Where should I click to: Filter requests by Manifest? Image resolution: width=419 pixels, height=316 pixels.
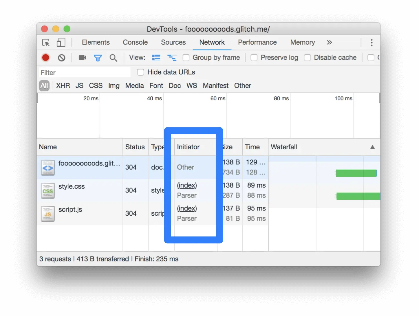point(216,86)
